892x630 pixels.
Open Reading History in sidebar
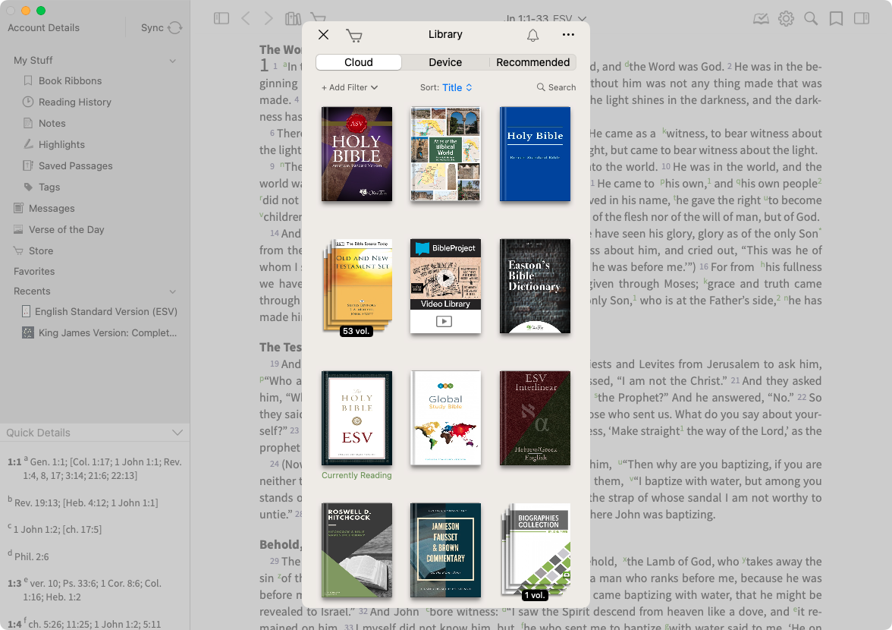74,102
